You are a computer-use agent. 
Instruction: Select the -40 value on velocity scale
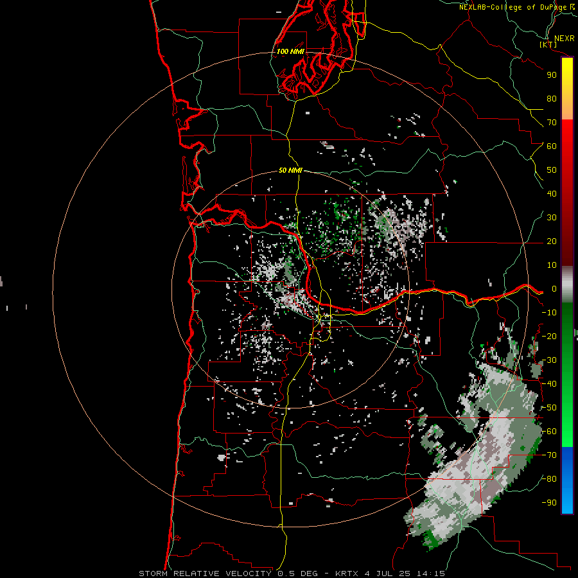click(549, 384)
